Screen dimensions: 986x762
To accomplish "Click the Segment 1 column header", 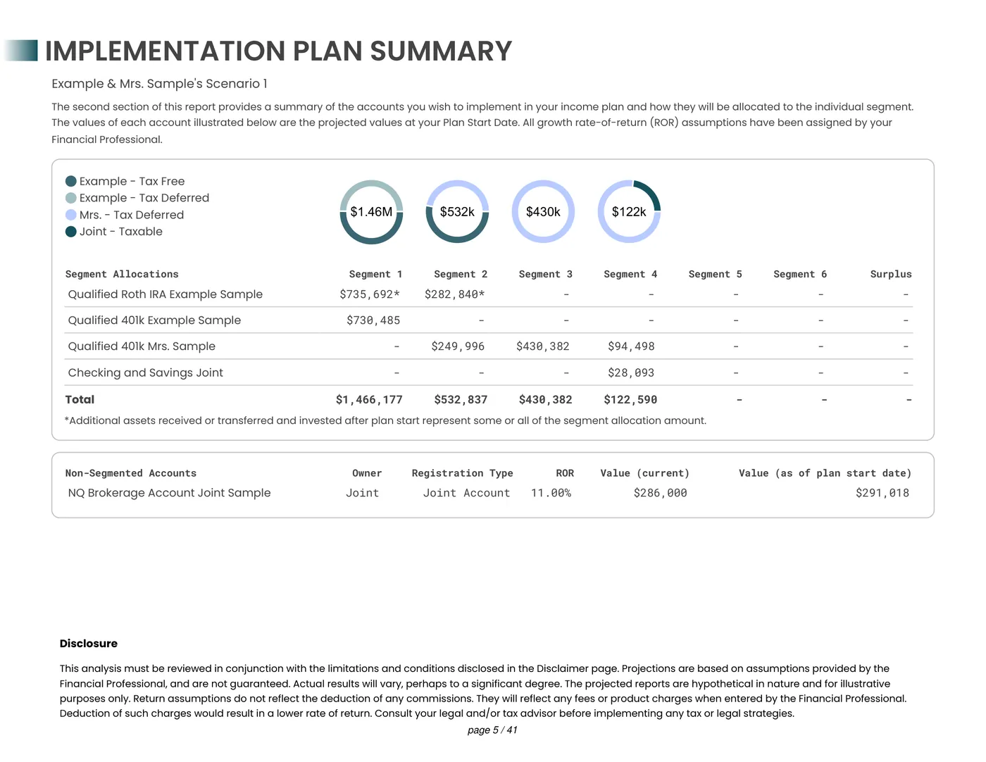I will [375, 274].
